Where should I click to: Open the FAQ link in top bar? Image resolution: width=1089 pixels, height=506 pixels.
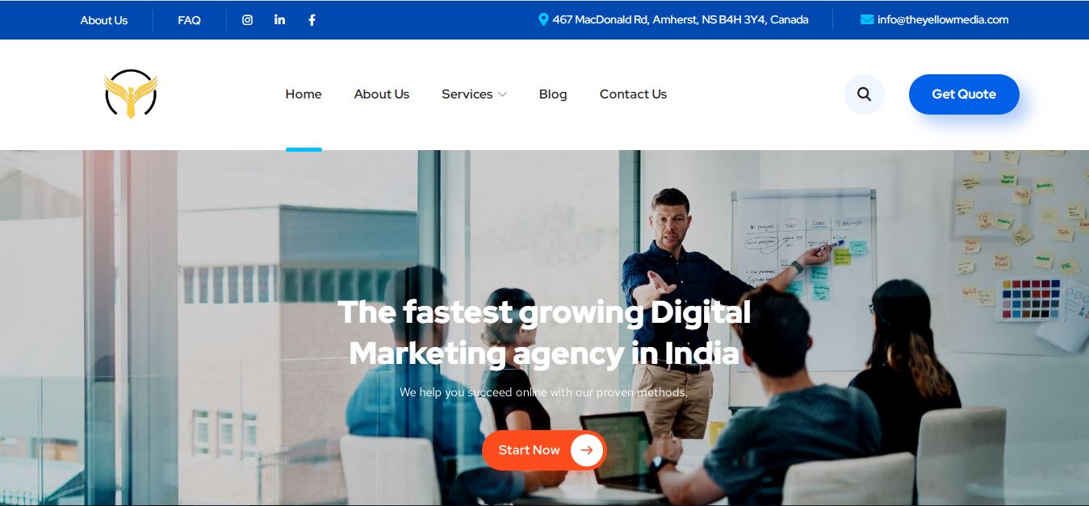click(x=189, y=20)
